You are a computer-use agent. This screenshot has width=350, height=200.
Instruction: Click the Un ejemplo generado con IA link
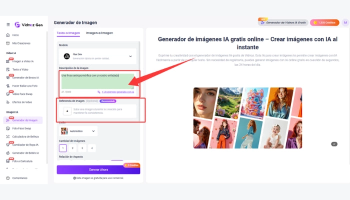118,92
